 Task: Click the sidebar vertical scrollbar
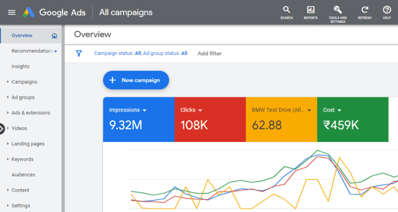(63, 119)
